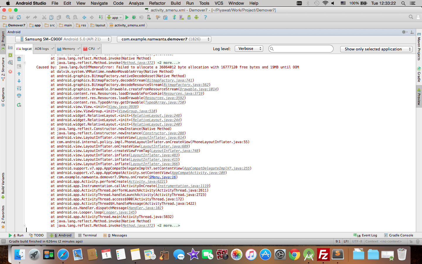422x264 pixels.
Task: Click the Synchronize toolbar icon
Action: pos(19,17)
